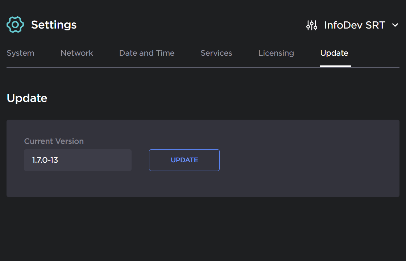
Task: Click the blank area below the Update panel
Action: [x=203, y=228]
